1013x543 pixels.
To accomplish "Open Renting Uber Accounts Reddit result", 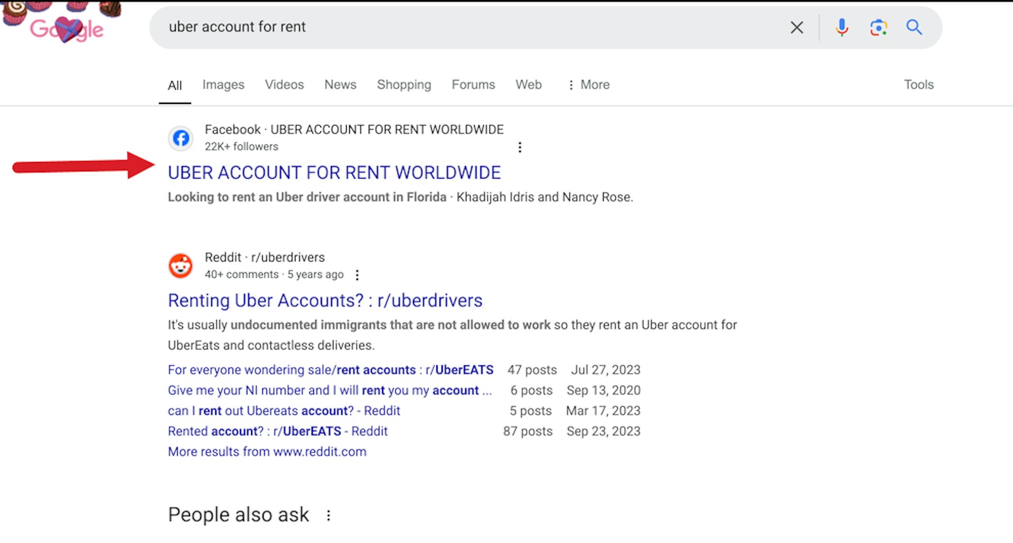I will coord(325,300).
